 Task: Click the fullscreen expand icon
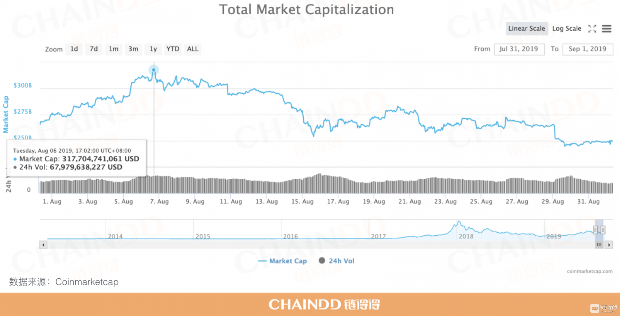pos(592,29)
